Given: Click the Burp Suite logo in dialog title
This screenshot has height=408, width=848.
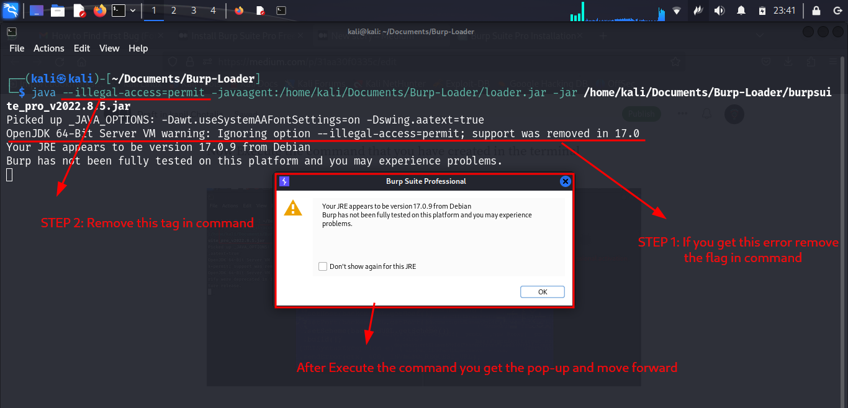Looking at the screenshot, I should (284, 181).
